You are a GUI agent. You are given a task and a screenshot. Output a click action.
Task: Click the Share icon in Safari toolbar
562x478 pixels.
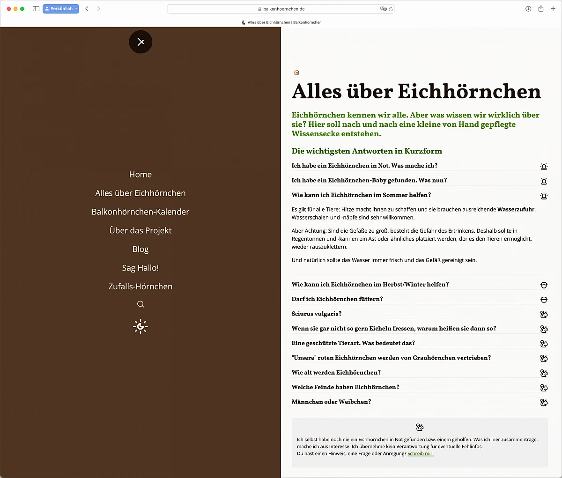pos(541,9)
